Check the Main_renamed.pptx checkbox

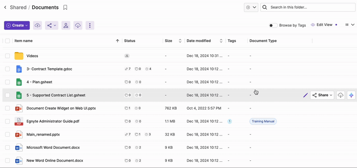[8, 134]
